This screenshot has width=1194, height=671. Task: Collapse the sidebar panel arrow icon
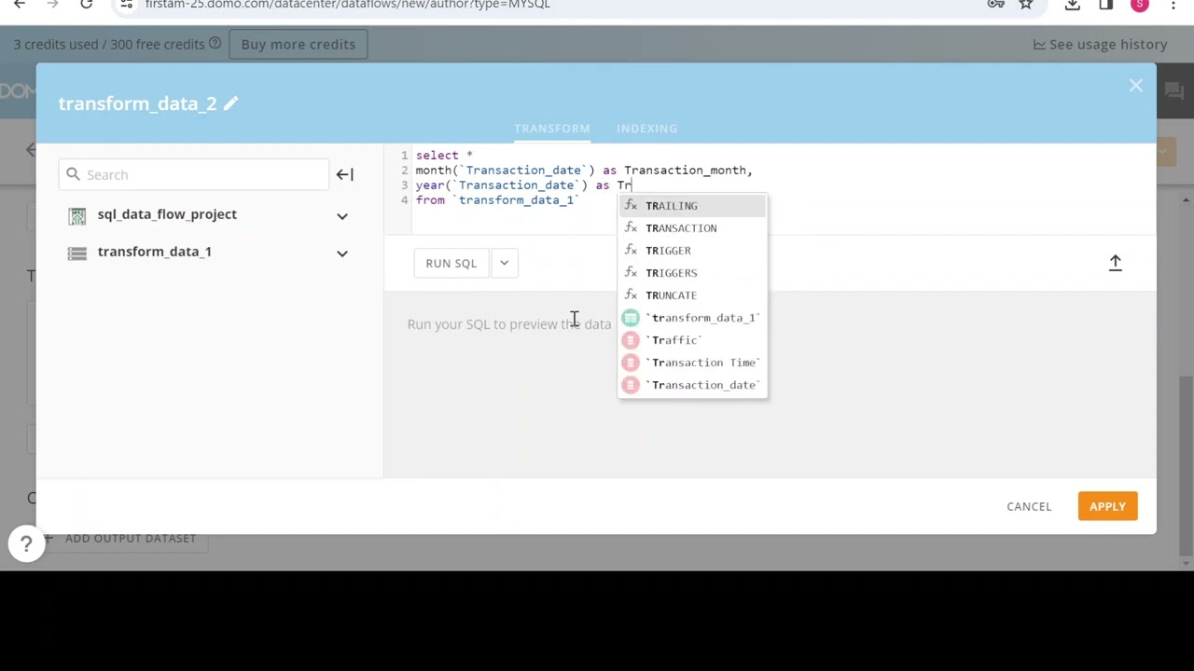(344, 174)
